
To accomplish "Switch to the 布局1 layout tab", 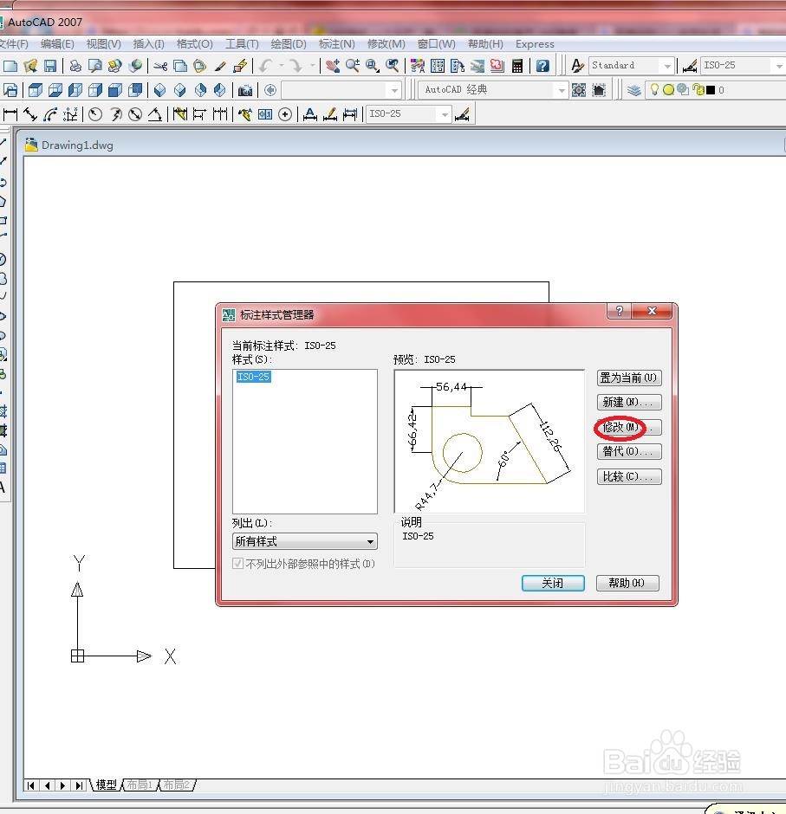I will point(140,785).
